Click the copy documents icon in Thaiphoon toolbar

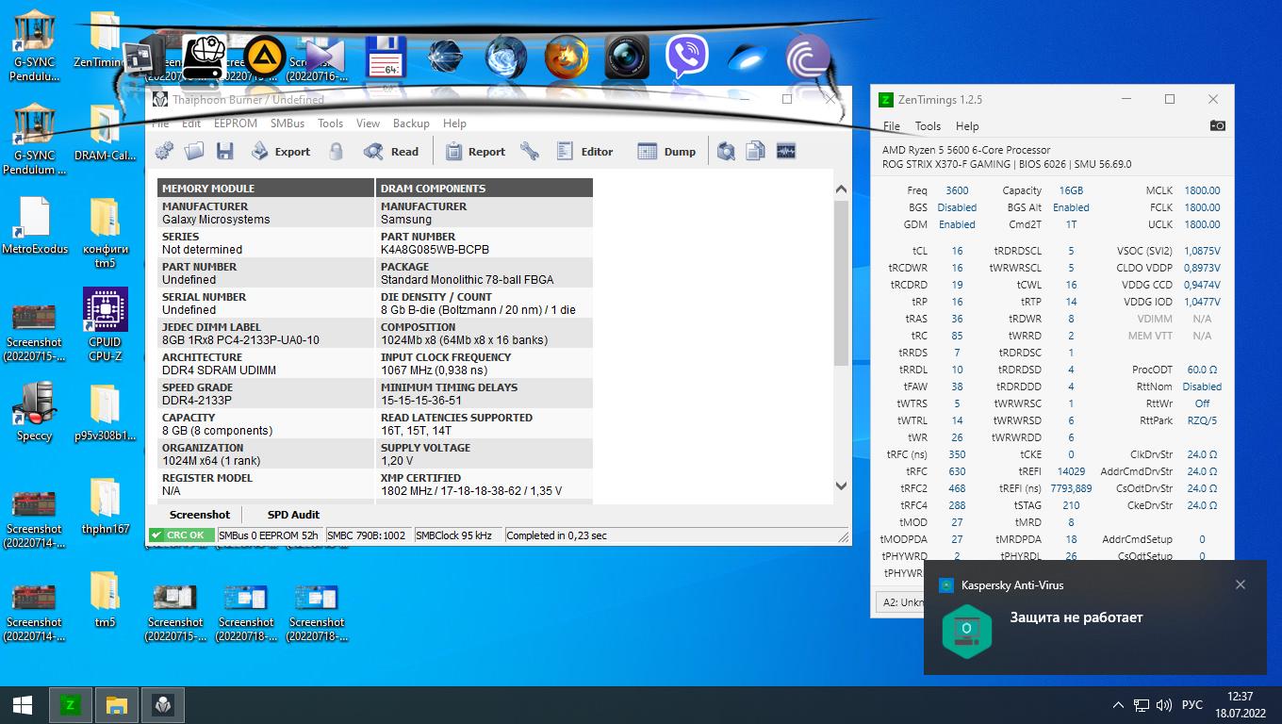(755, 151)
